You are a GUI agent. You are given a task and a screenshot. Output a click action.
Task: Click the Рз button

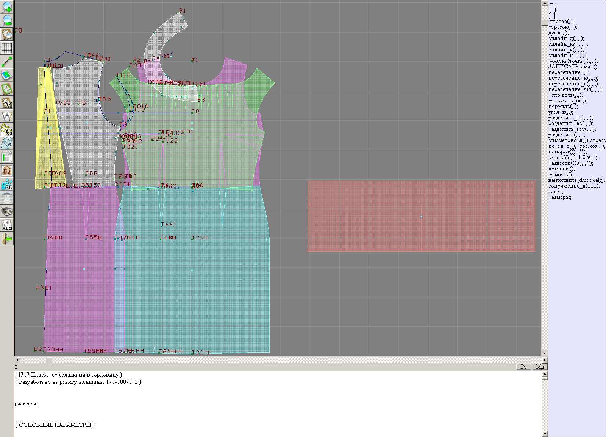523,367
